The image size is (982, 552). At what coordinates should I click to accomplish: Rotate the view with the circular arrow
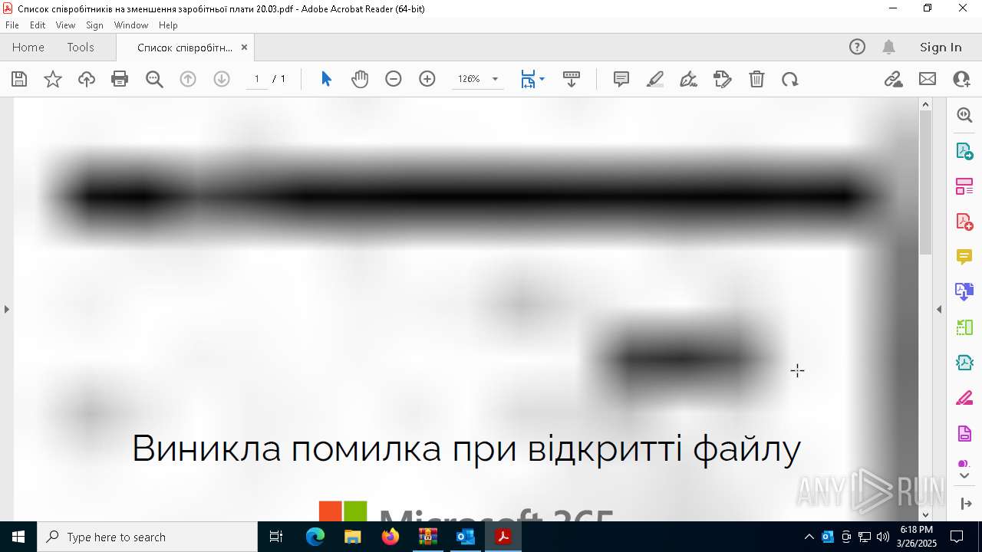pos(790,79)
